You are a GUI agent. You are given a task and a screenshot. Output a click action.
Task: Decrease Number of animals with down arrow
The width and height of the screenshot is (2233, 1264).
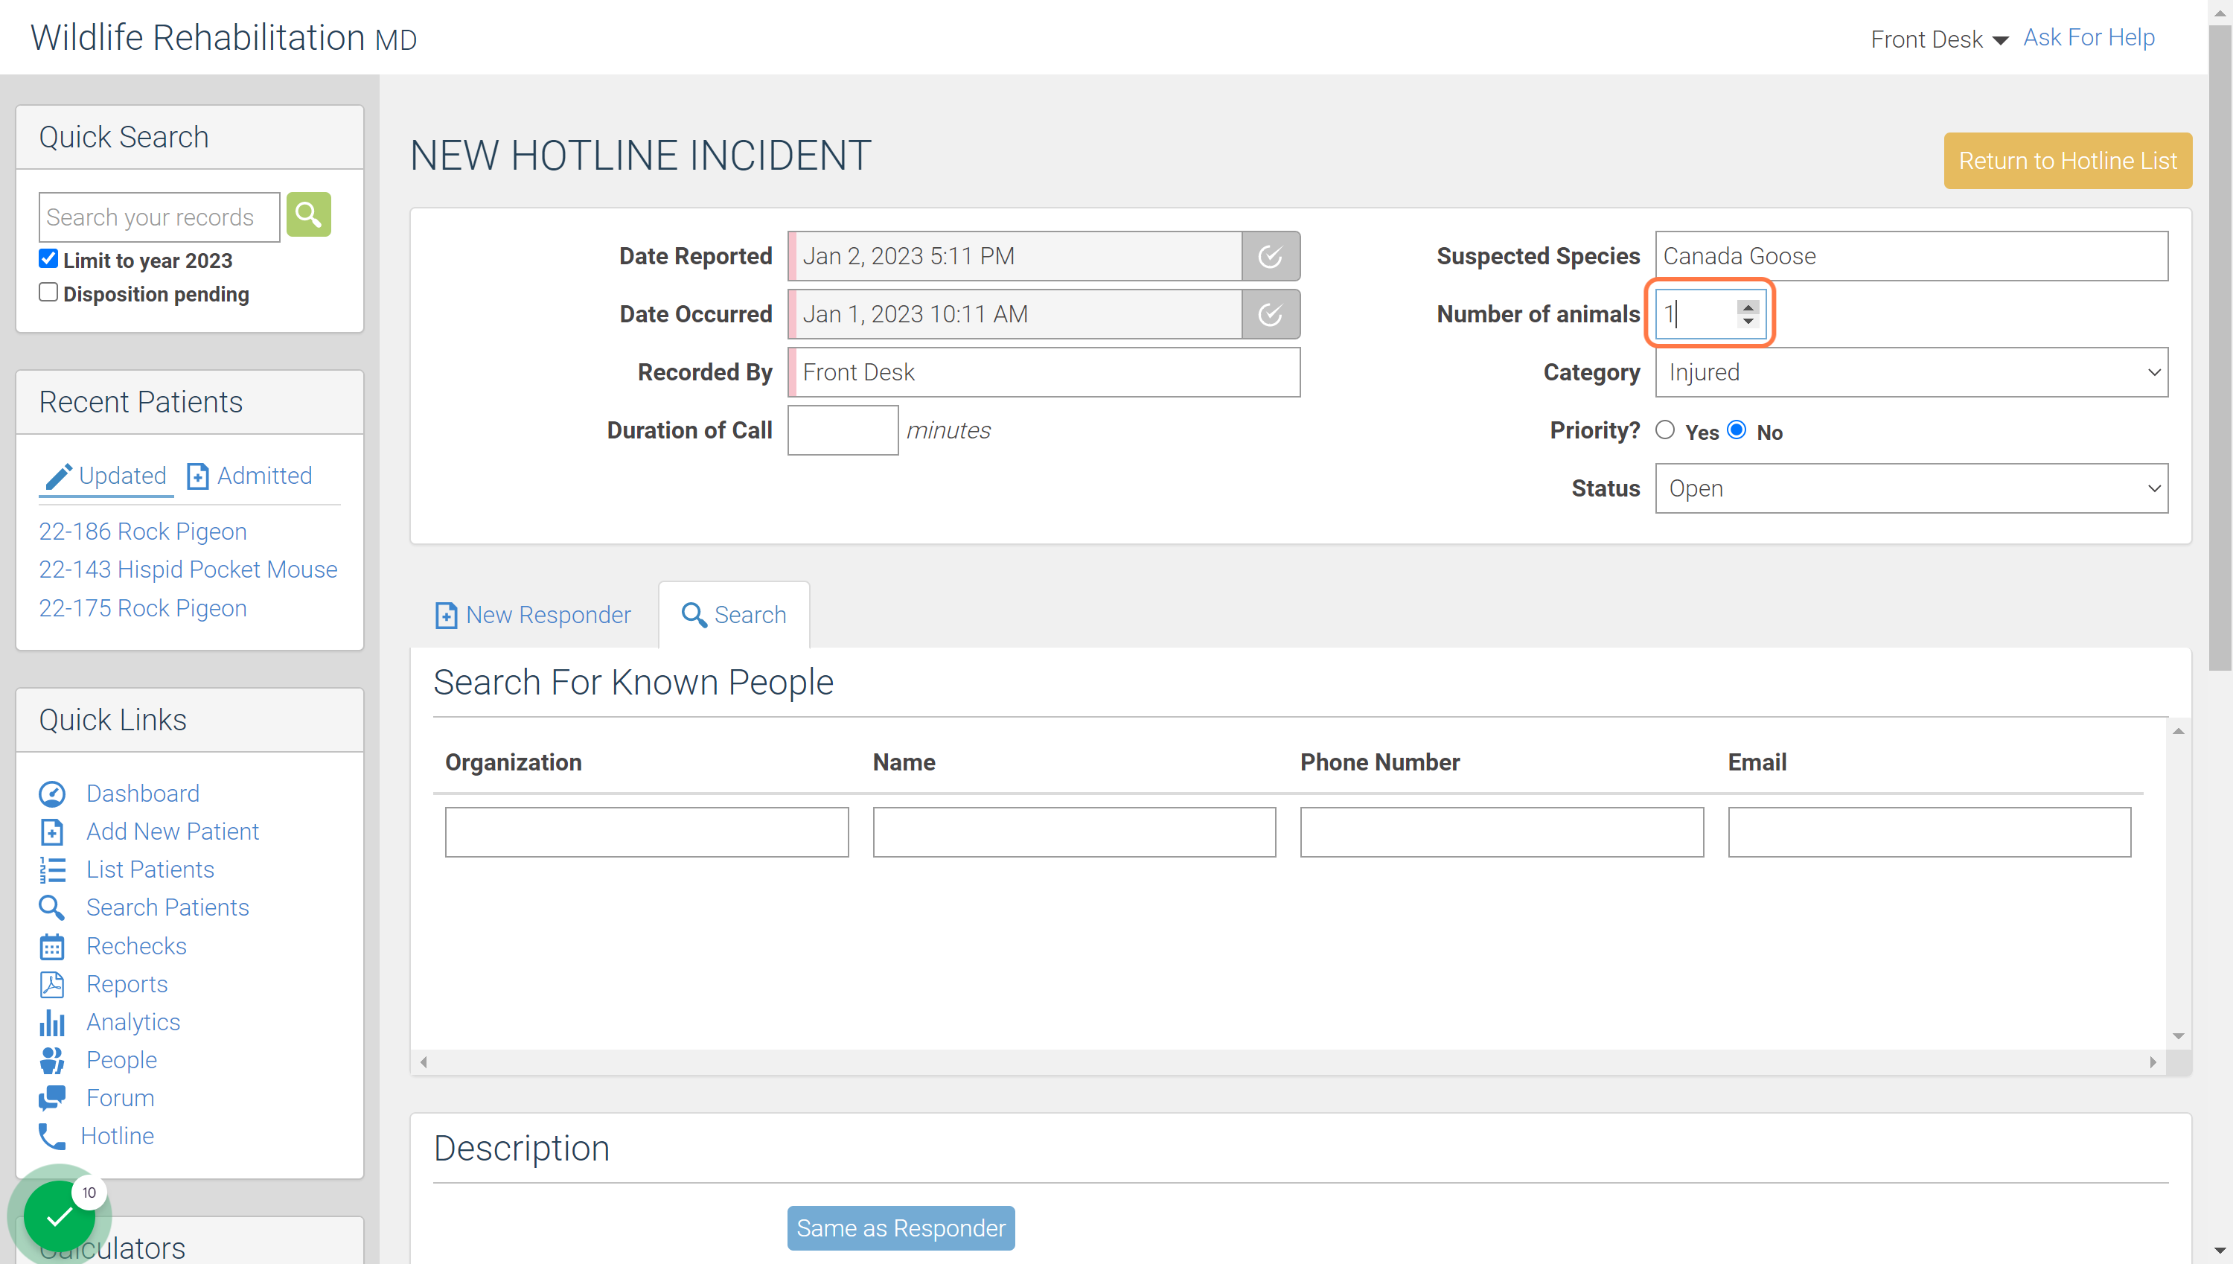coord(1748,321)
